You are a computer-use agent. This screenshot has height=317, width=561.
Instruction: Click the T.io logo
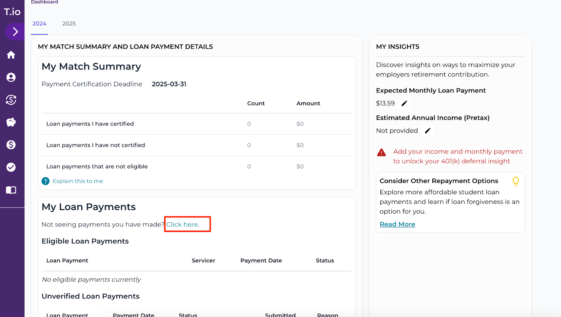point(12,12)
